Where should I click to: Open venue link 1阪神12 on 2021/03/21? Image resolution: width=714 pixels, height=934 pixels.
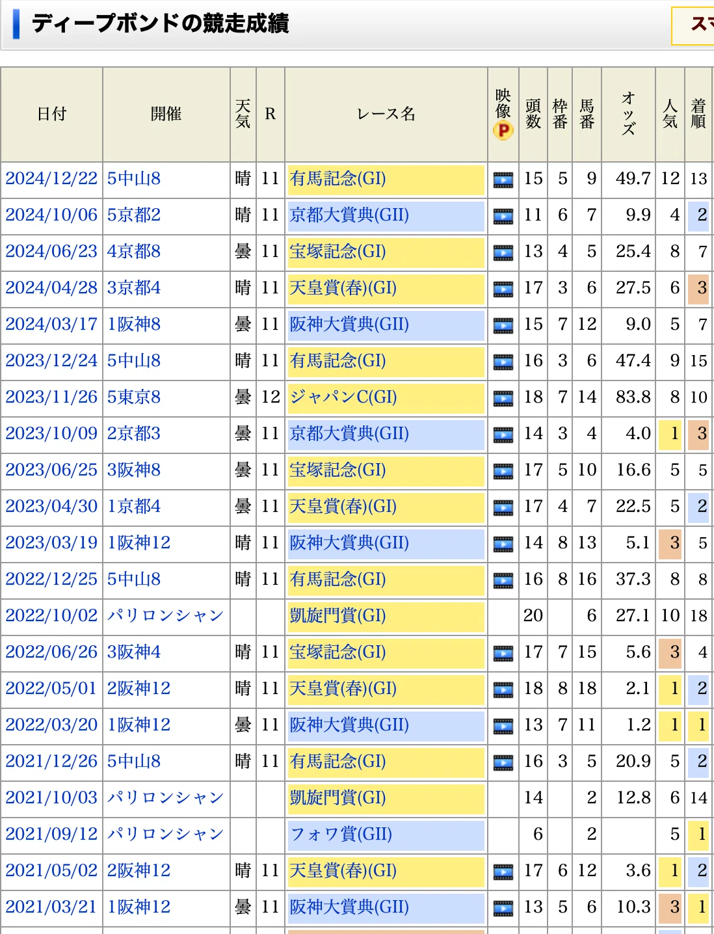[x=139, y=907]
